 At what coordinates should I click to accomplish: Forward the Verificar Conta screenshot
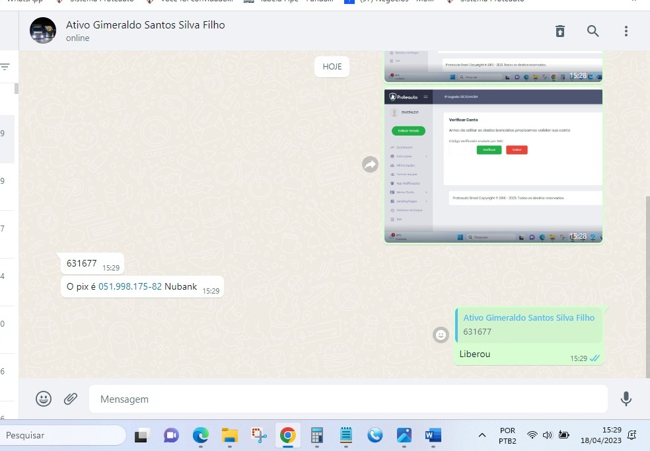[x=370, y=165]
